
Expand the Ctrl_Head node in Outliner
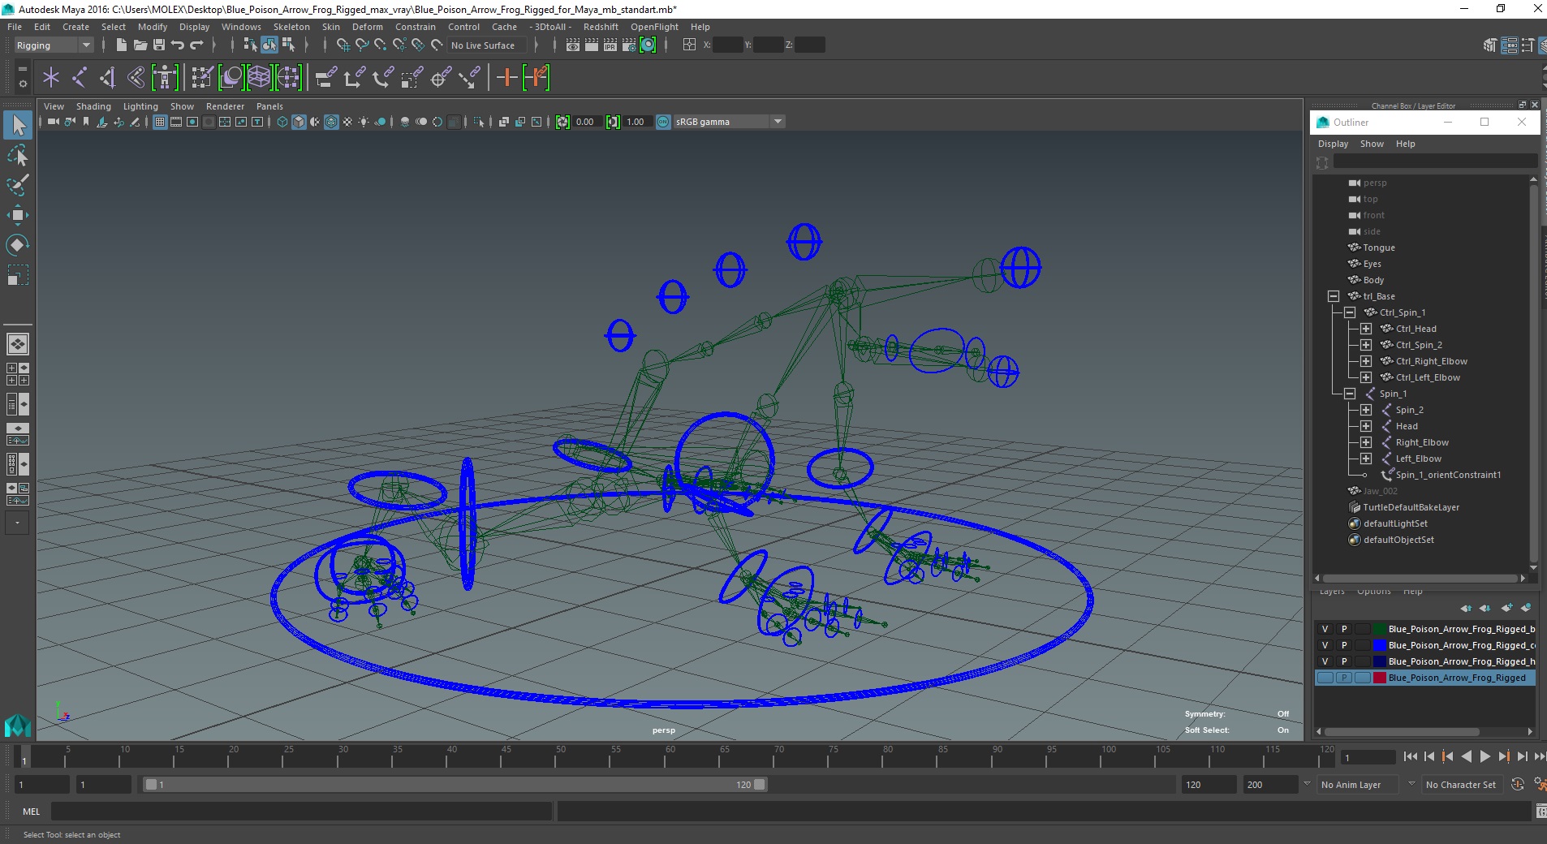coord(1366,329)
